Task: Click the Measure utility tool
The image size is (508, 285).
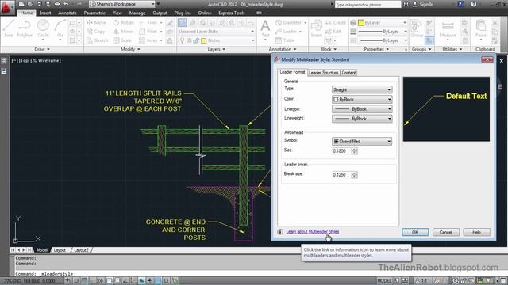Action: (448, 28)
